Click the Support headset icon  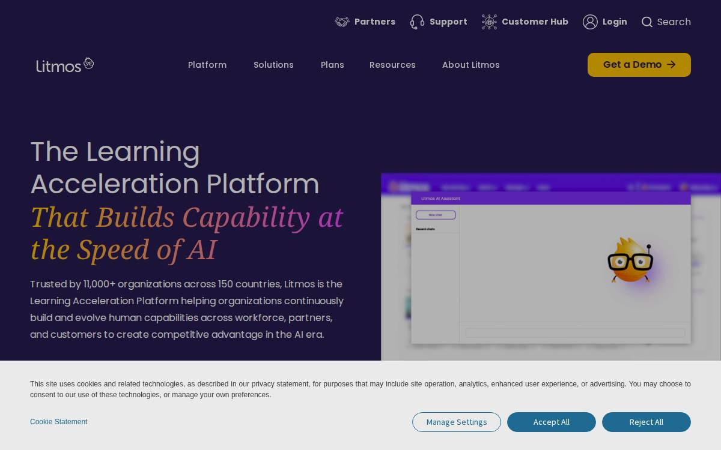(x=417, y=22)
